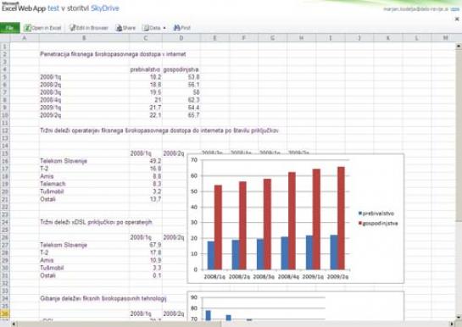Viewport: 462px width, 327px height.
Task: Click the row 36 header
Action: click(x=5, y=313)
